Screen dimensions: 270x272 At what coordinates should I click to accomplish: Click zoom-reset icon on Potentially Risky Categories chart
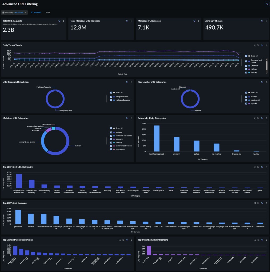[x=258, y=118]
